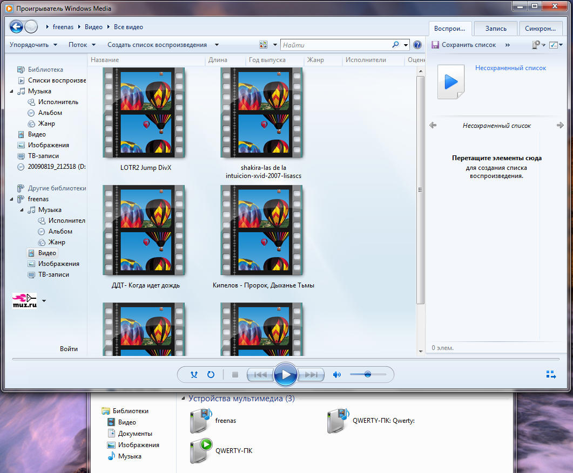Click Все видео in the breadcrumb
Image resolution: width=573 pixels, height=473 pixels.
[129, 27]
